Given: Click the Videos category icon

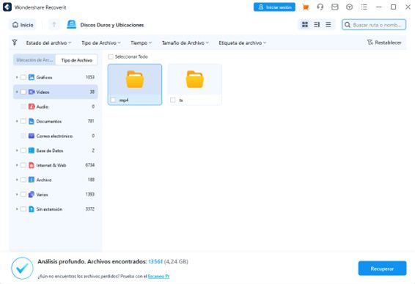Looking at the screenshot, I should [x=32, y=92].
